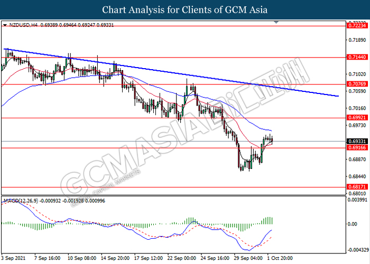370x264 pixels.
Task: Click the MACD scale value 0.003991
Action: [358, 200]
